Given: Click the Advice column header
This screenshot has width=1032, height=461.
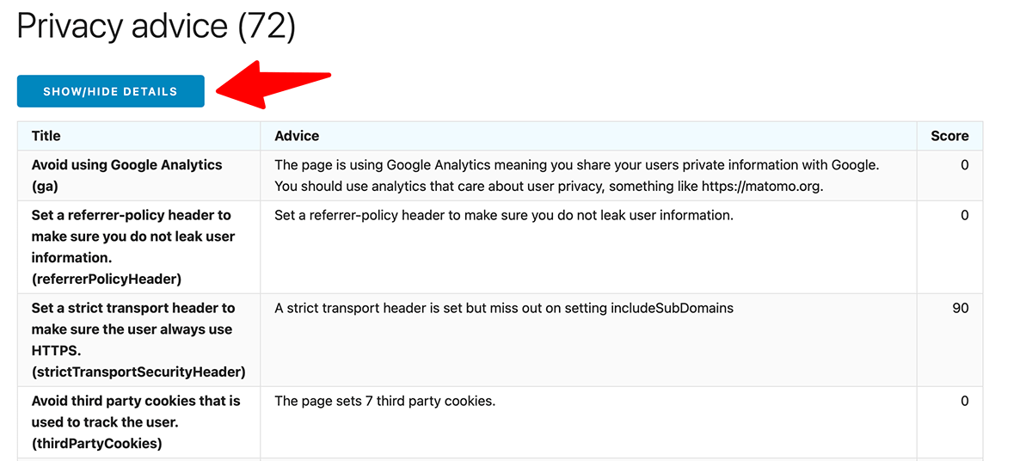Looking at the screenshot, I should (x=297, y=136).
